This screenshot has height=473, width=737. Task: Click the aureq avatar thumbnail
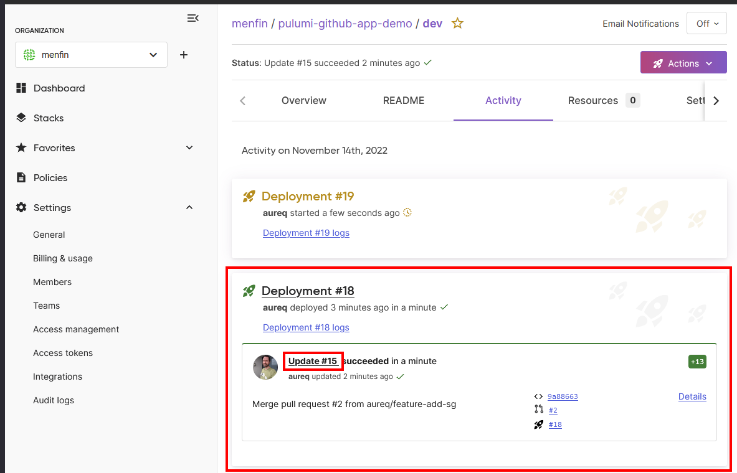[265, 367]
